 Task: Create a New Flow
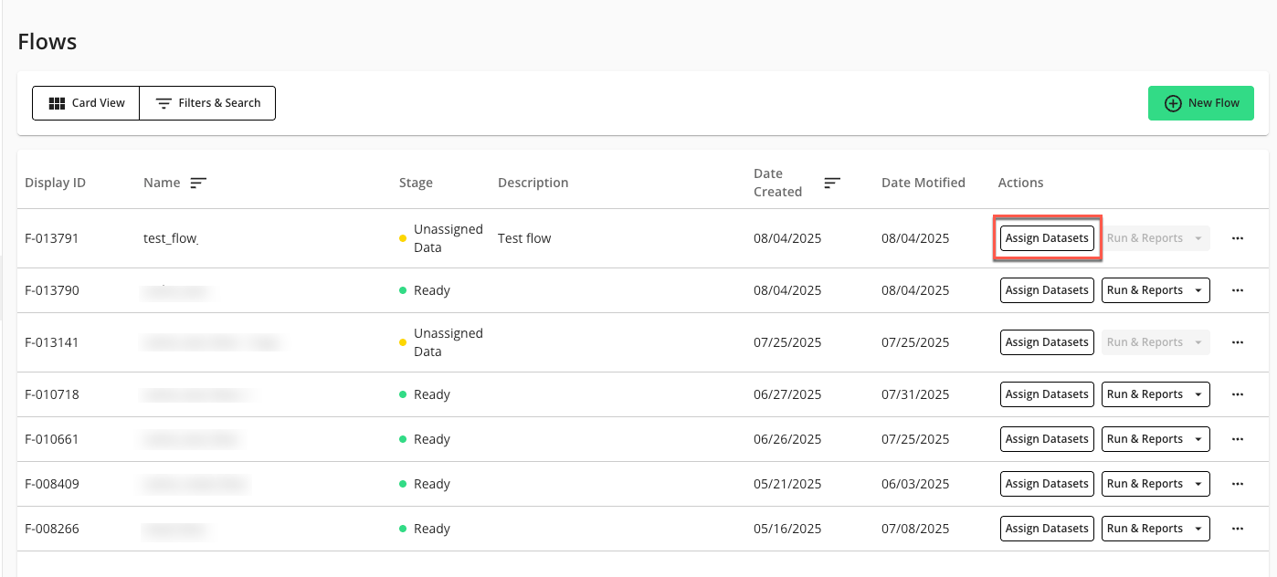(x=1200, y=102)
